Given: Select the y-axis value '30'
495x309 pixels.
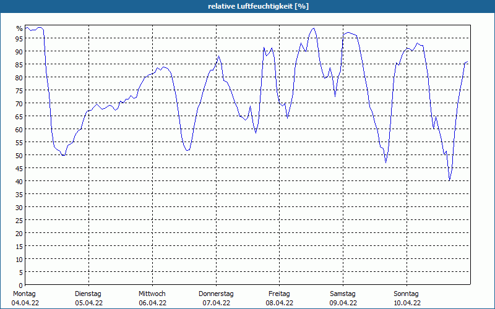Looking at the screenshot, I should point(20,208).
